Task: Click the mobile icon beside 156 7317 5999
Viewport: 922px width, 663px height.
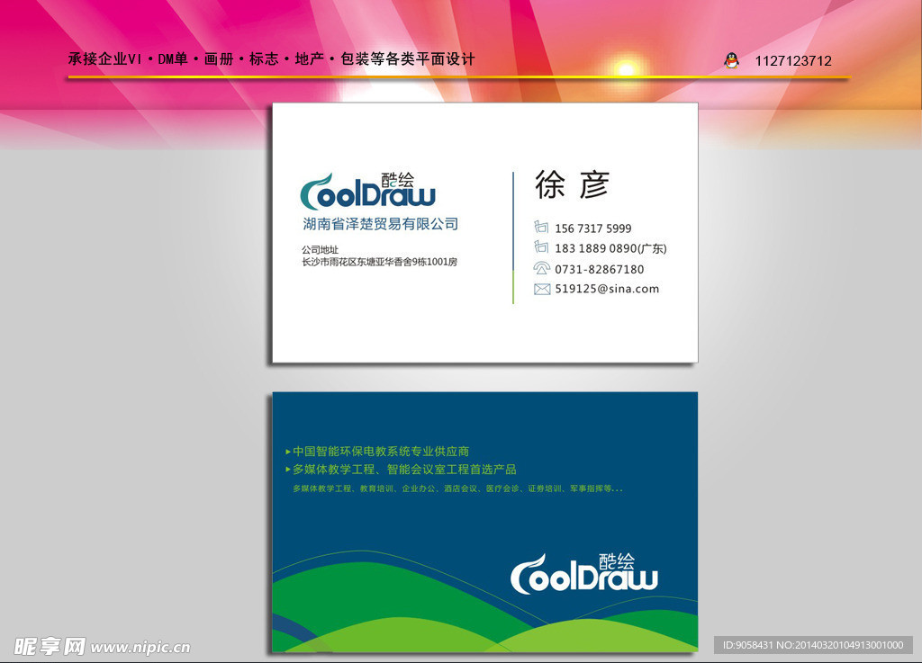Action: click(x=541, y=227)
